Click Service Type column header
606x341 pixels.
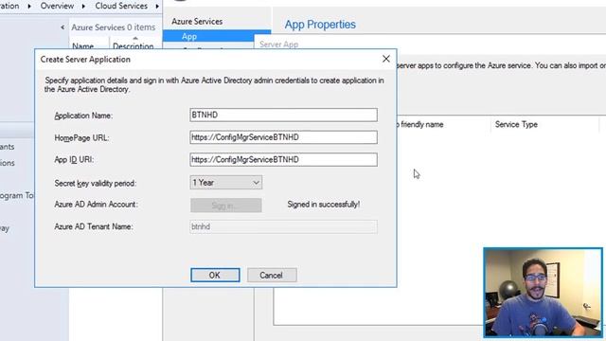(516, 124)
